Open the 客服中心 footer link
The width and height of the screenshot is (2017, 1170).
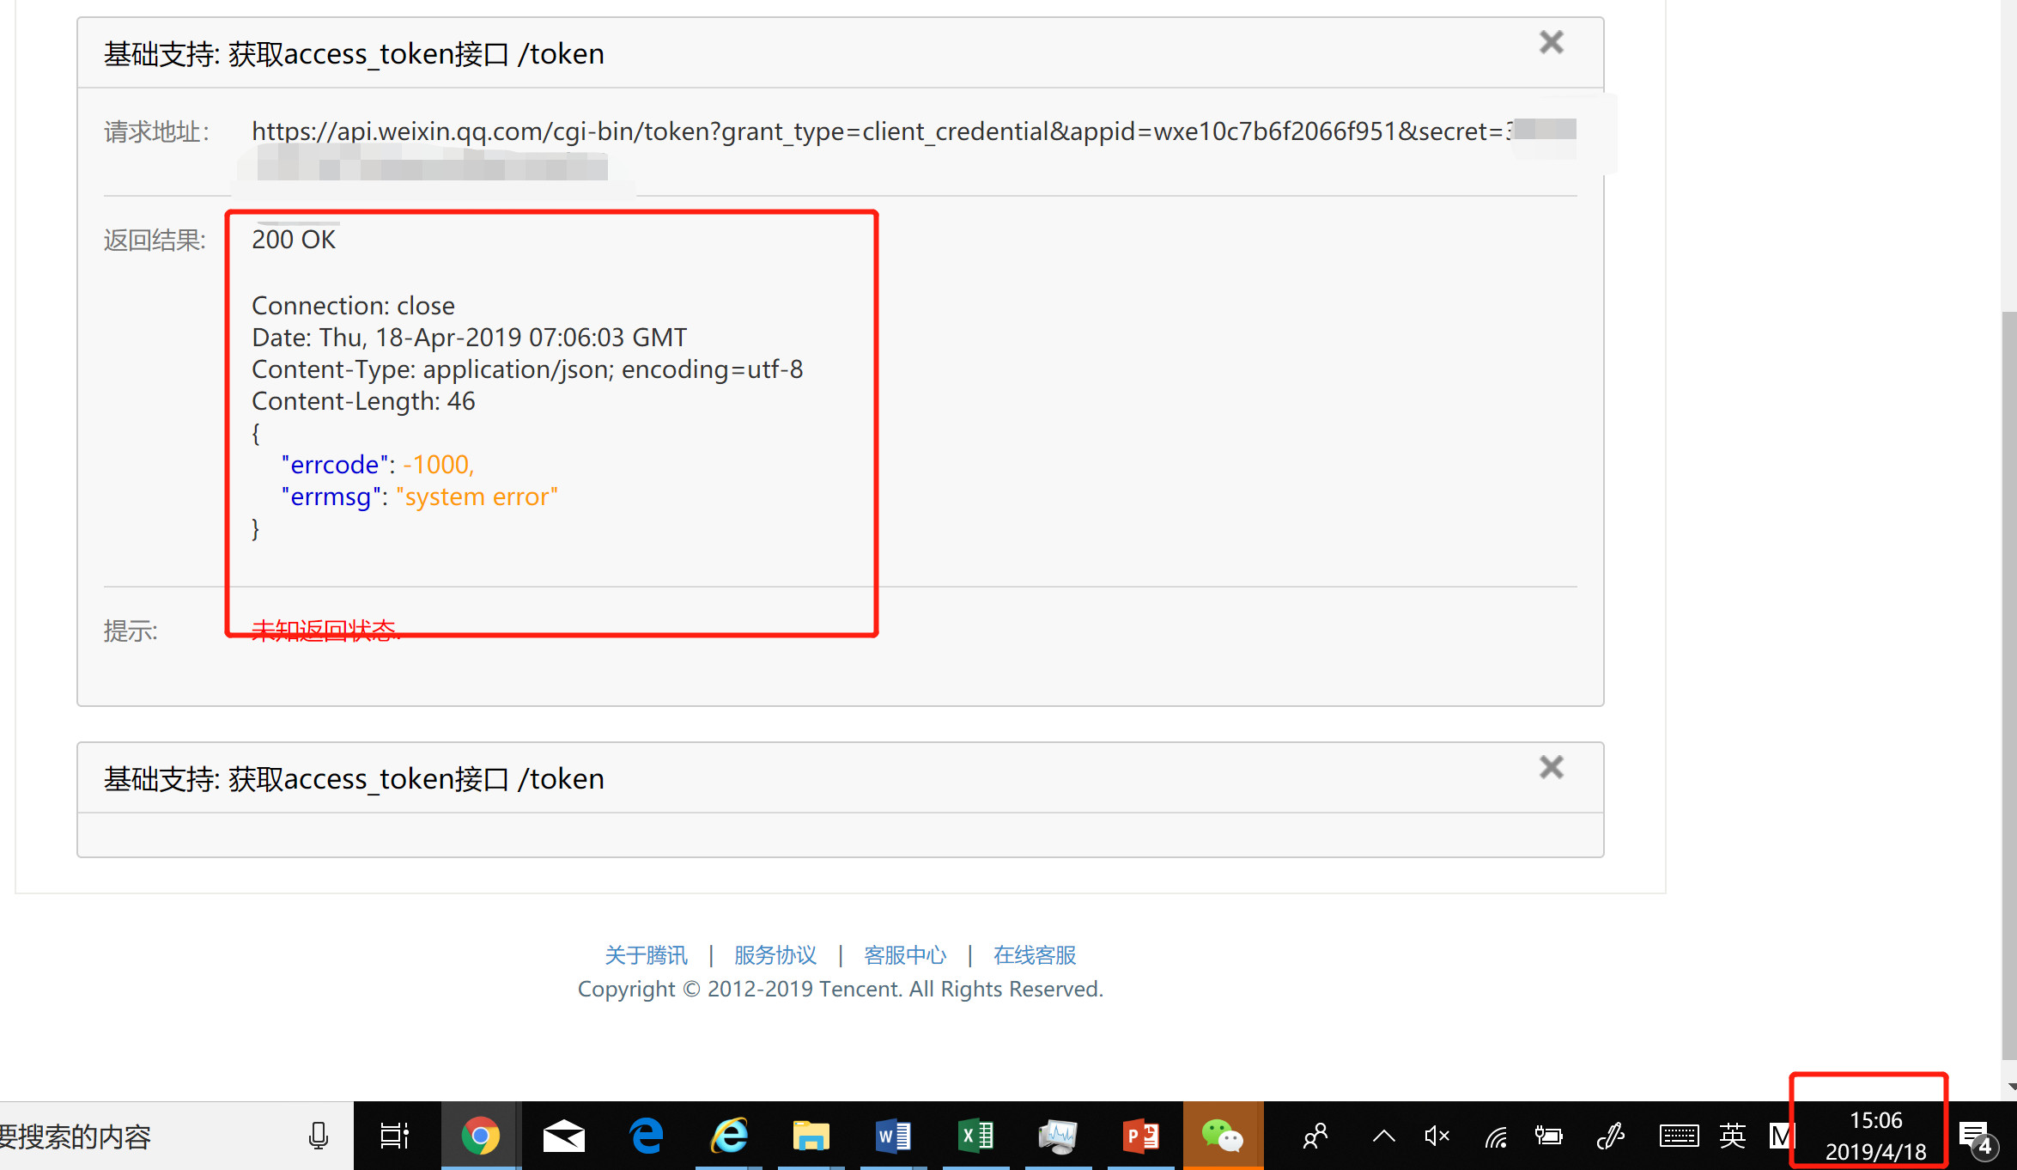coord(905,955)
